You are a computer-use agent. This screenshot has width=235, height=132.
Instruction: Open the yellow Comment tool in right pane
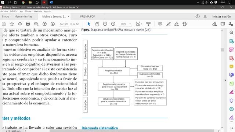[x=231, y=66]
